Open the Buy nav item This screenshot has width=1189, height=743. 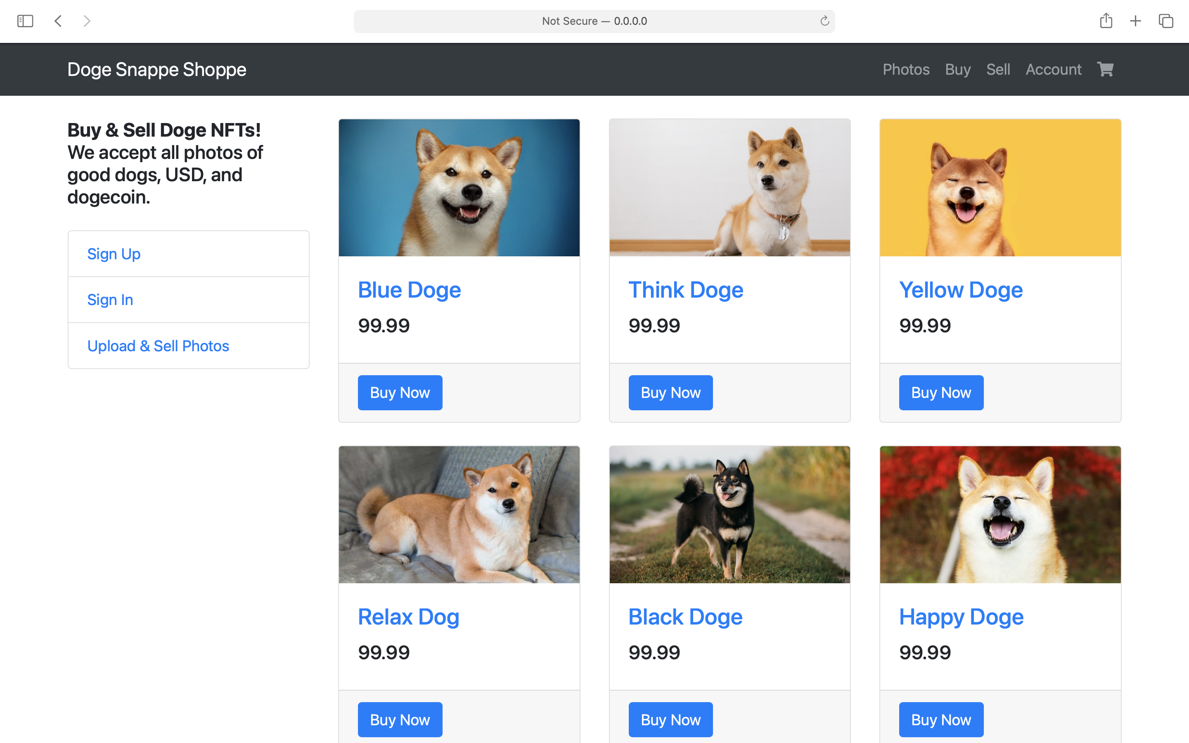[957, 70]
